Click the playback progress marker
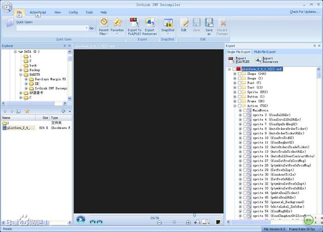Viewport: 323px width, 232px height. tap(194, 215)
